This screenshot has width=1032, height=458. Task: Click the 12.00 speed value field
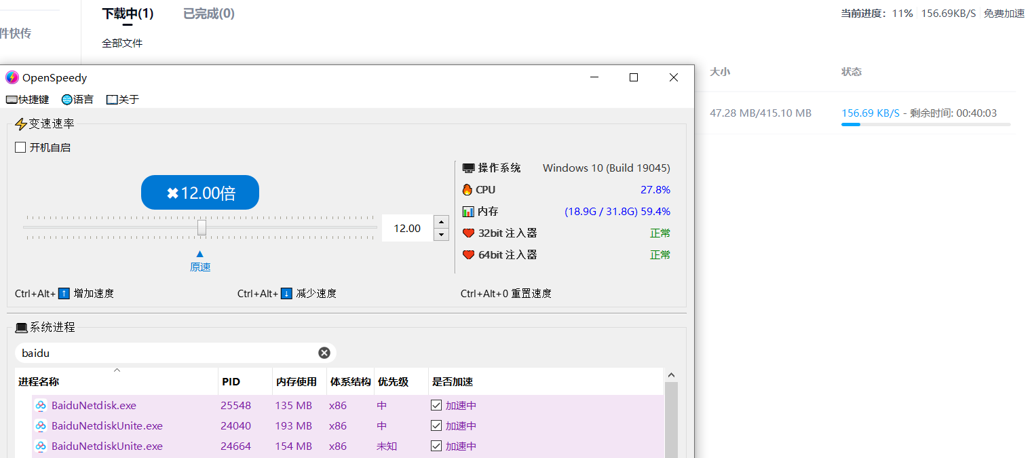(407, 228)
